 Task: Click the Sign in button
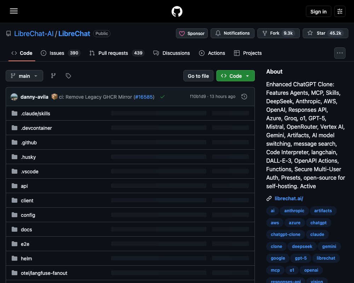point(318,11)
